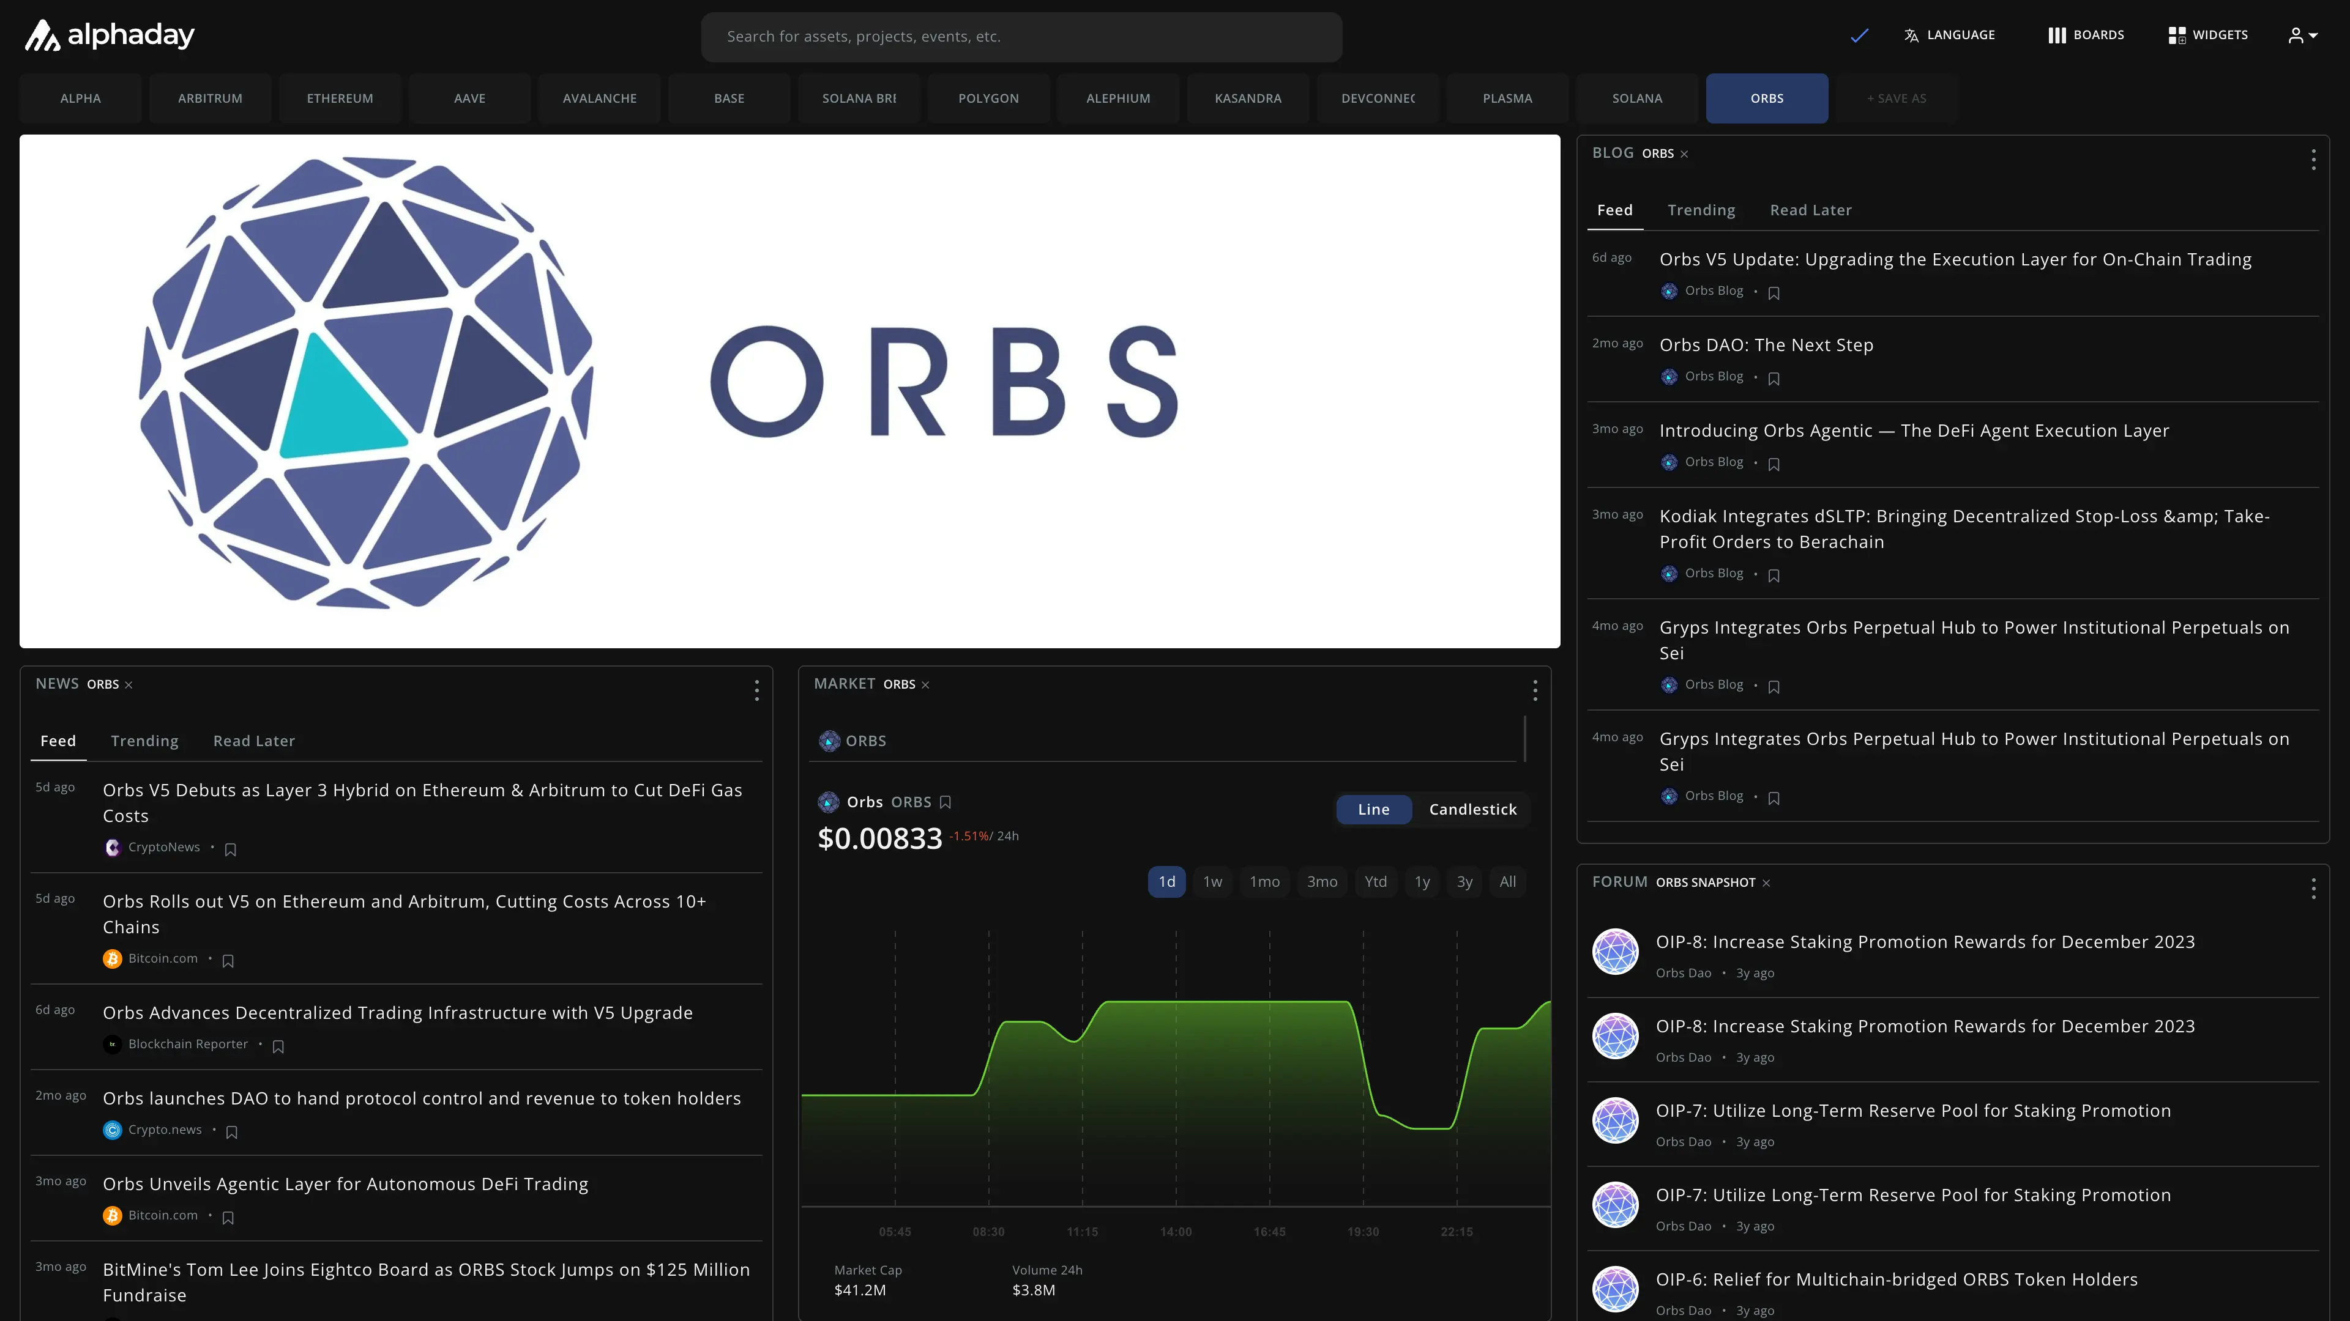The width and height of the screenshot is (2350, 1321).
Task: Switch to the SOLANA board tab
Action: pos(1638,98)
